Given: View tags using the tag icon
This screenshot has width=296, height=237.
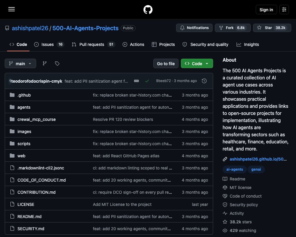Looking at the screenshot, I should (57, 63).
